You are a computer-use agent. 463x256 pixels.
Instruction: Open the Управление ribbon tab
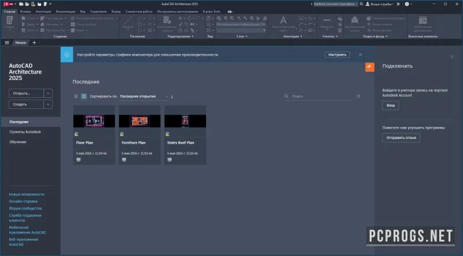pyautogui.click(x=98, y=12)
